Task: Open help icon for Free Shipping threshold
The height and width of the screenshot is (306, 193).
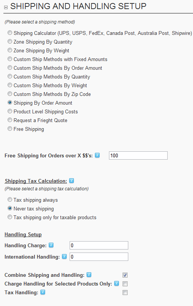Action: pos(97,155)
